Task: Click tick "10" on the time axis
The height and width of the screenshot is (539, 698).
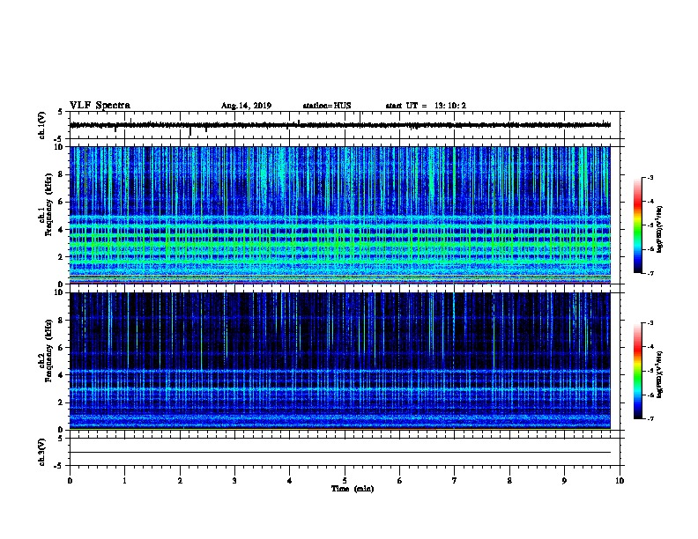Action: click(620, 481)
